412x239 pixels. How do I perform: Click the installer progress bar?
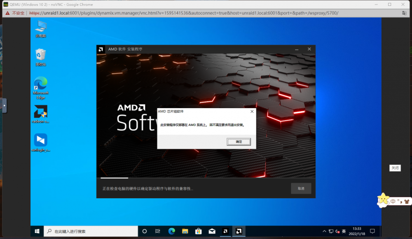206,178
